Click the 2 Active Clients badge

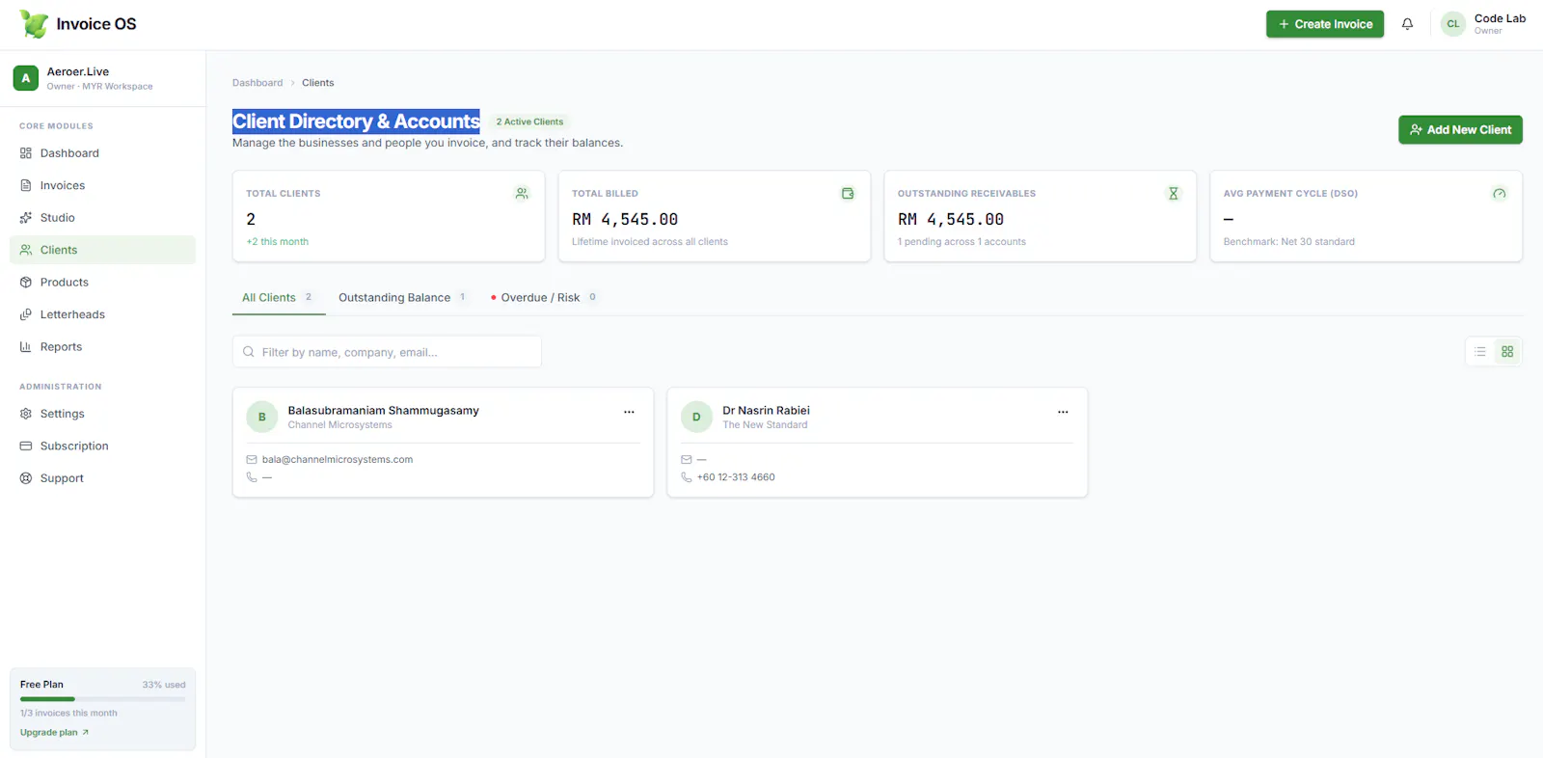click(529, 122)
